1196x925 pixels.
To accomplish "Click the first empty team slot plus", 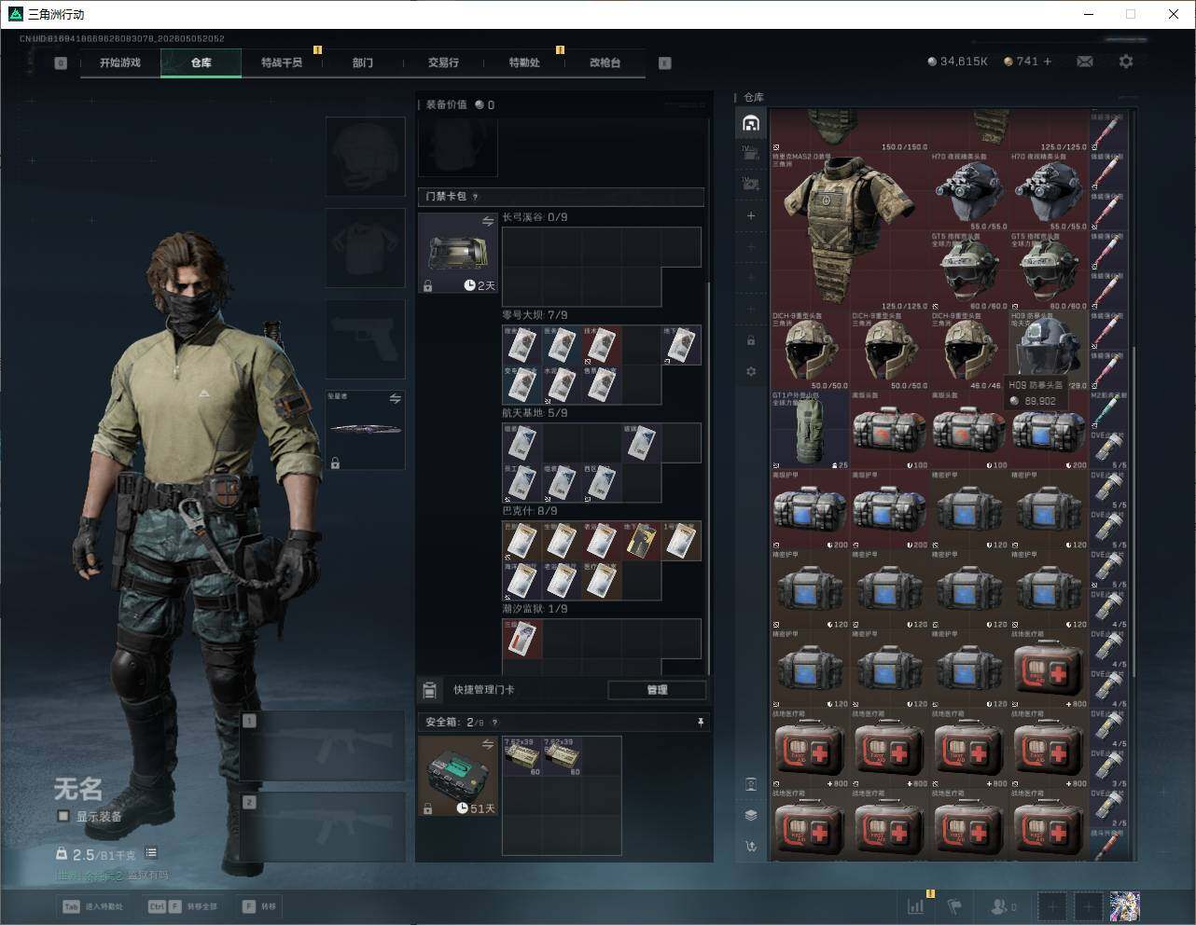I will (1052, 905).
